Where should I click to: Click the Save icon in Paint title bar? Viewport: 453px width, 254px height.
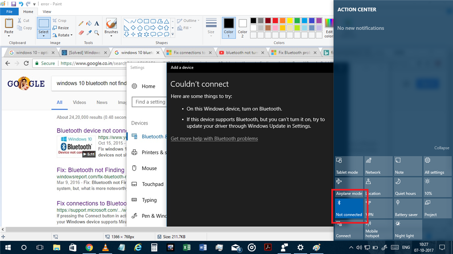click(x=13, y=4)
